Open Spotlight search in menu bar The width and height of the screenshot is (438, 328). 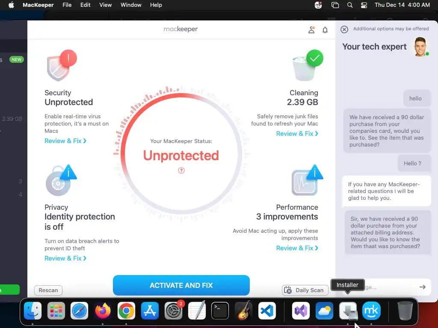[x=350, y=5]
